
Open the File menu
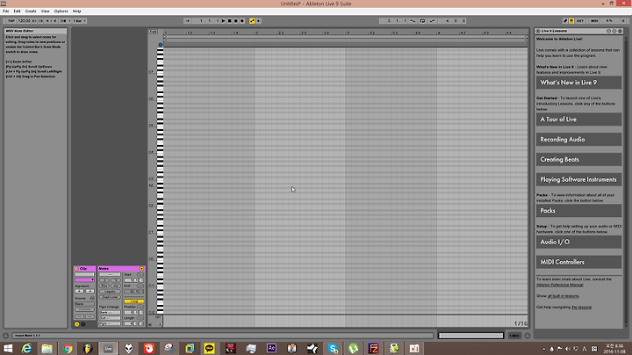(x=6, y=11)
